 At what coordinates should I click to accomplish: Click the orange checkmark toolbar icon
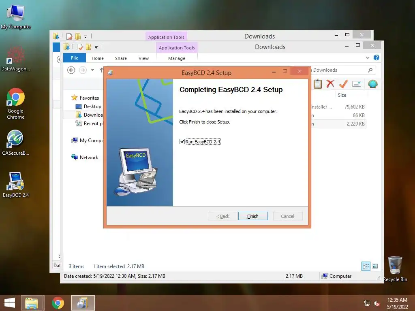[x=343, y=84]
